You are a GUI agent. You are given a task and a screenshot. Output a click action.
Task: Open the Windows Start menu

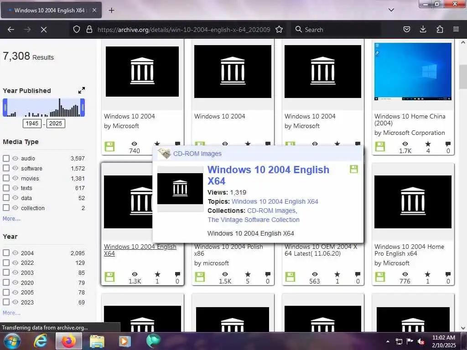pyautogui.click(x=12, y=341)
